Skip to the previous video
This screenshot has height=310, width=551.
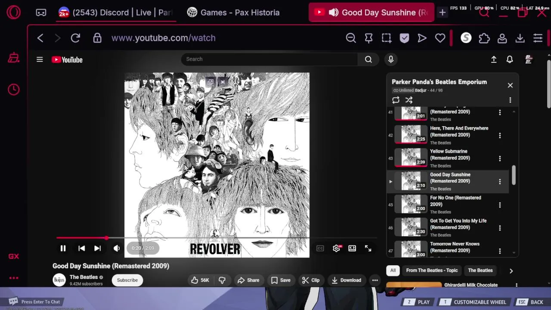[81, 248]
